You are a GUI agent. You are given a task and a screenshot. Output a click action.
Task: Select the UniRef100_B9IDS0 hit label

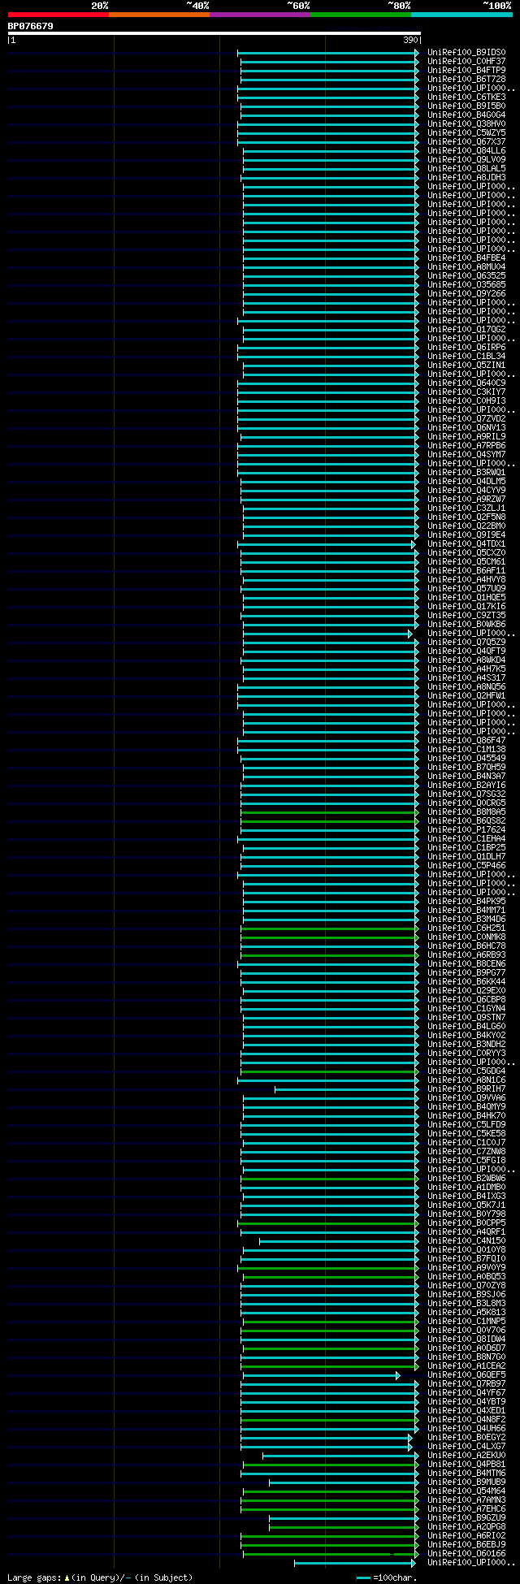pyautogui.click(x=466, y=52)
